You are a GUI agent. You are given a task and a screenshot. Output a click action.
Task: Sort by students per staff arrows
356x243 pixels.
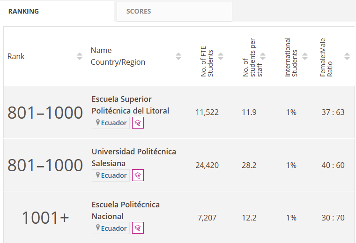point(263,56)
